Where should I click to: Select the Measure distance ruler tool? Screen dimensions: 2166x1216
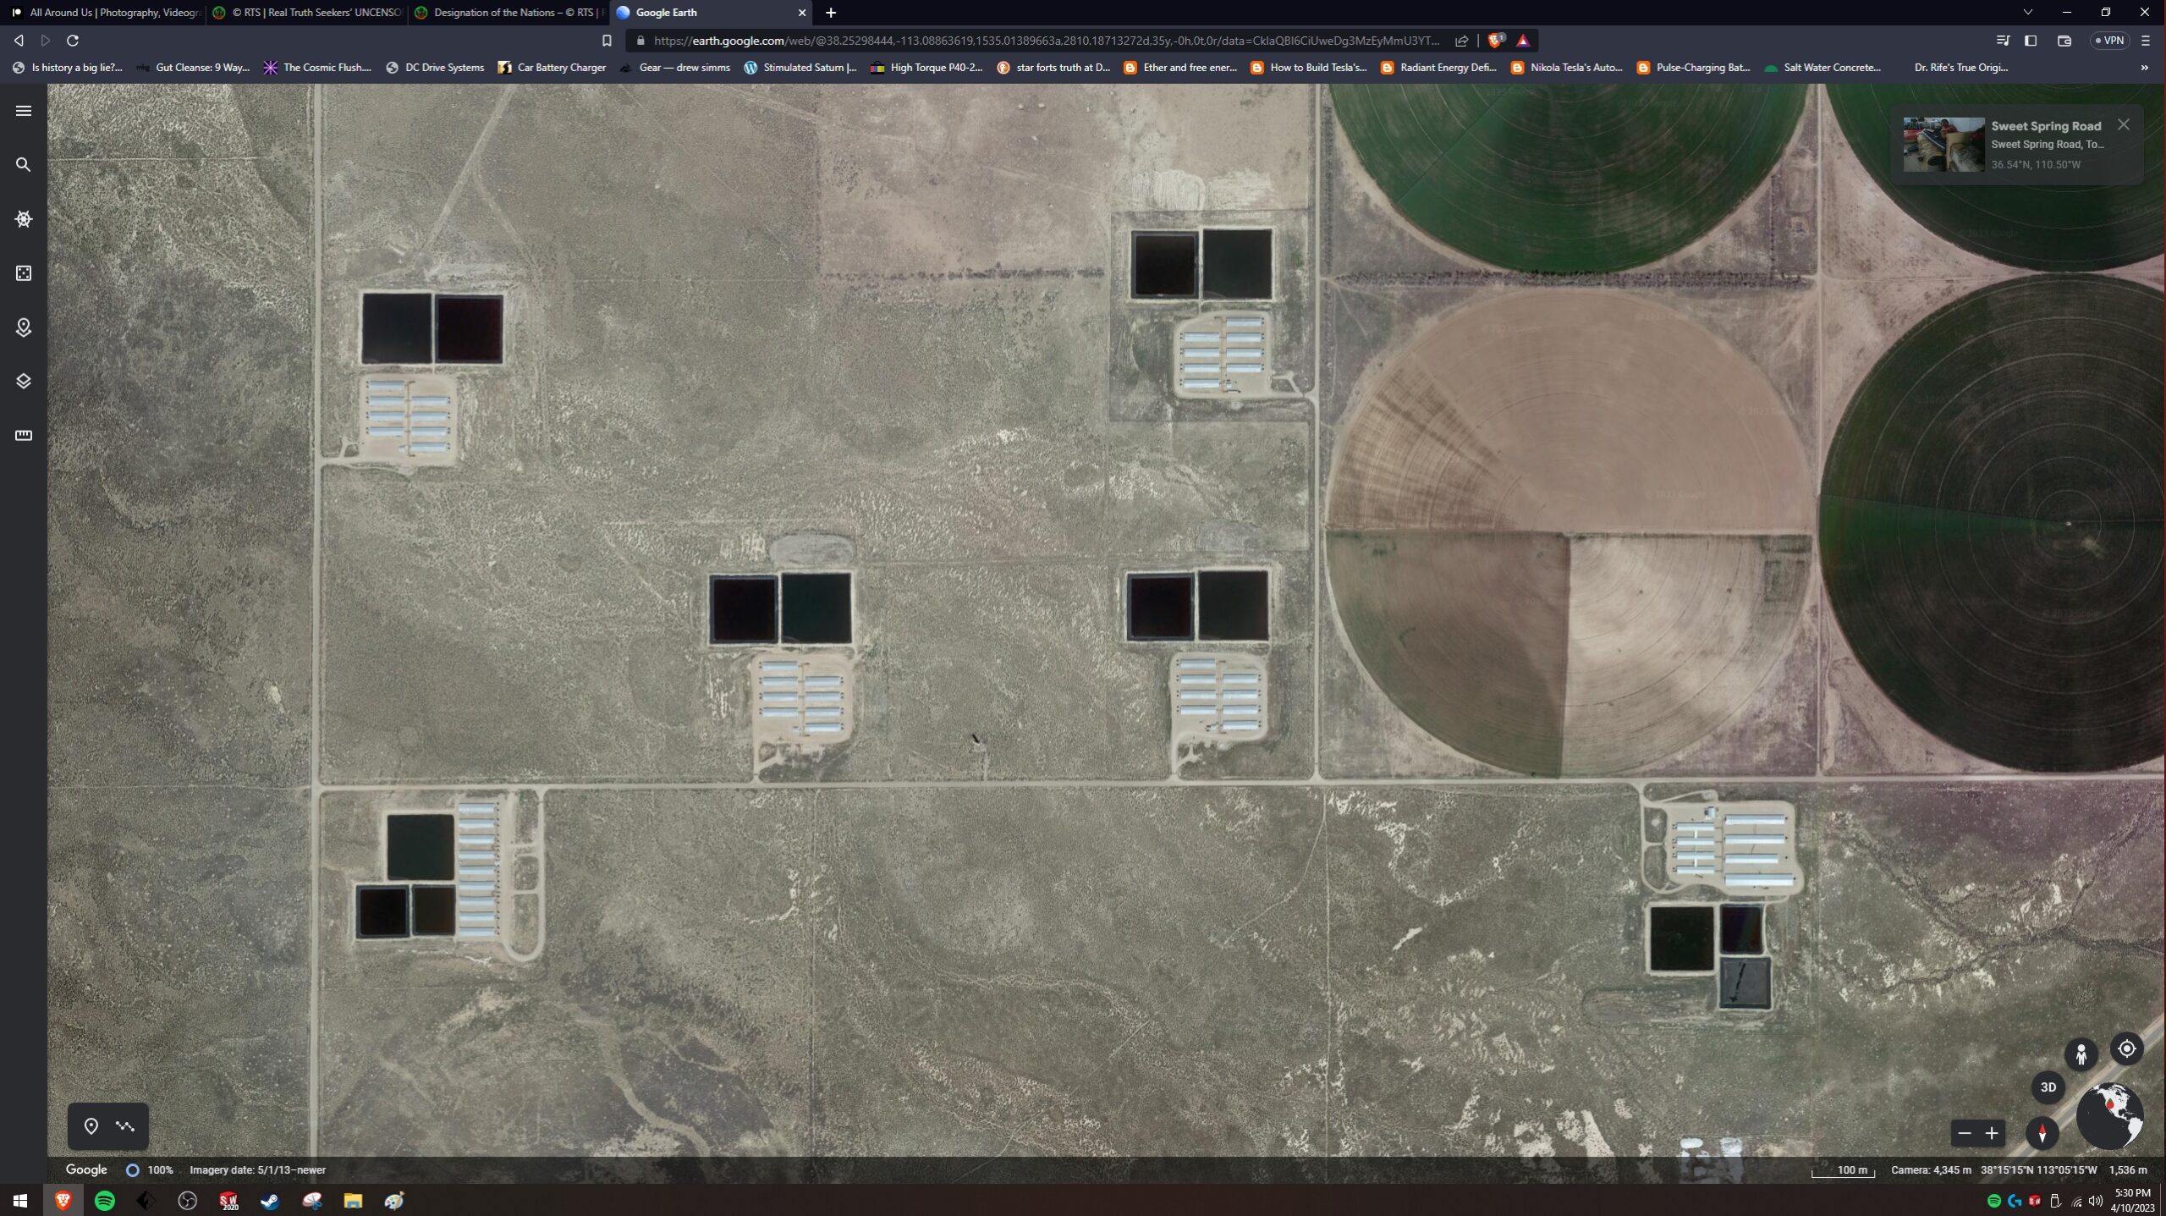[24, 436]
